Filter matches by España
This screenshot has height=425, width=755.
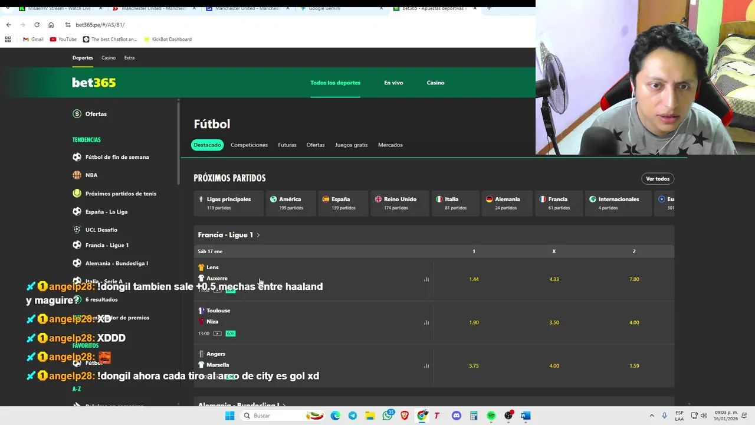click(343, 203)
